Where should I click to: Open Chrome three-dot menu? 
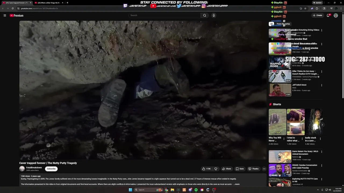pos(341,8)
